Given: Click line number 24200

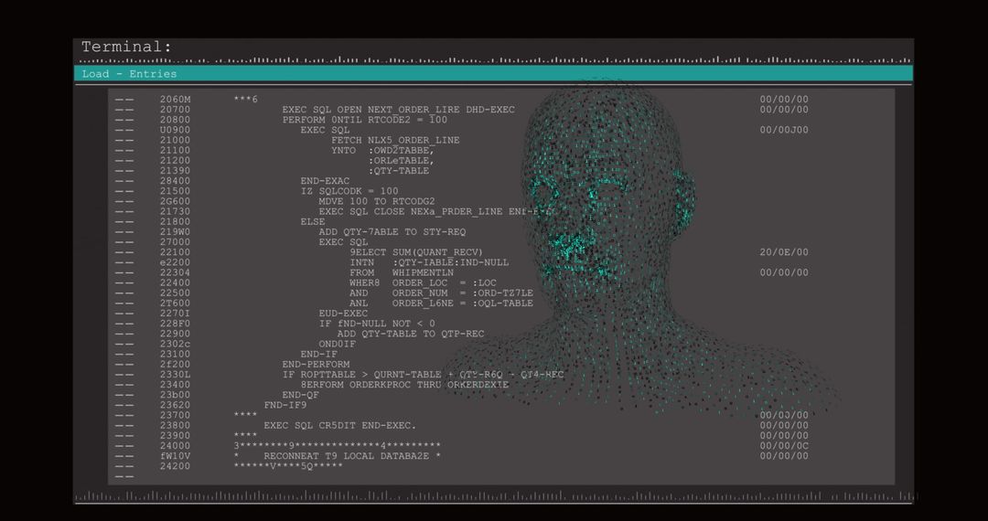Looking at the screenshot, I should (x=175, y=466).
